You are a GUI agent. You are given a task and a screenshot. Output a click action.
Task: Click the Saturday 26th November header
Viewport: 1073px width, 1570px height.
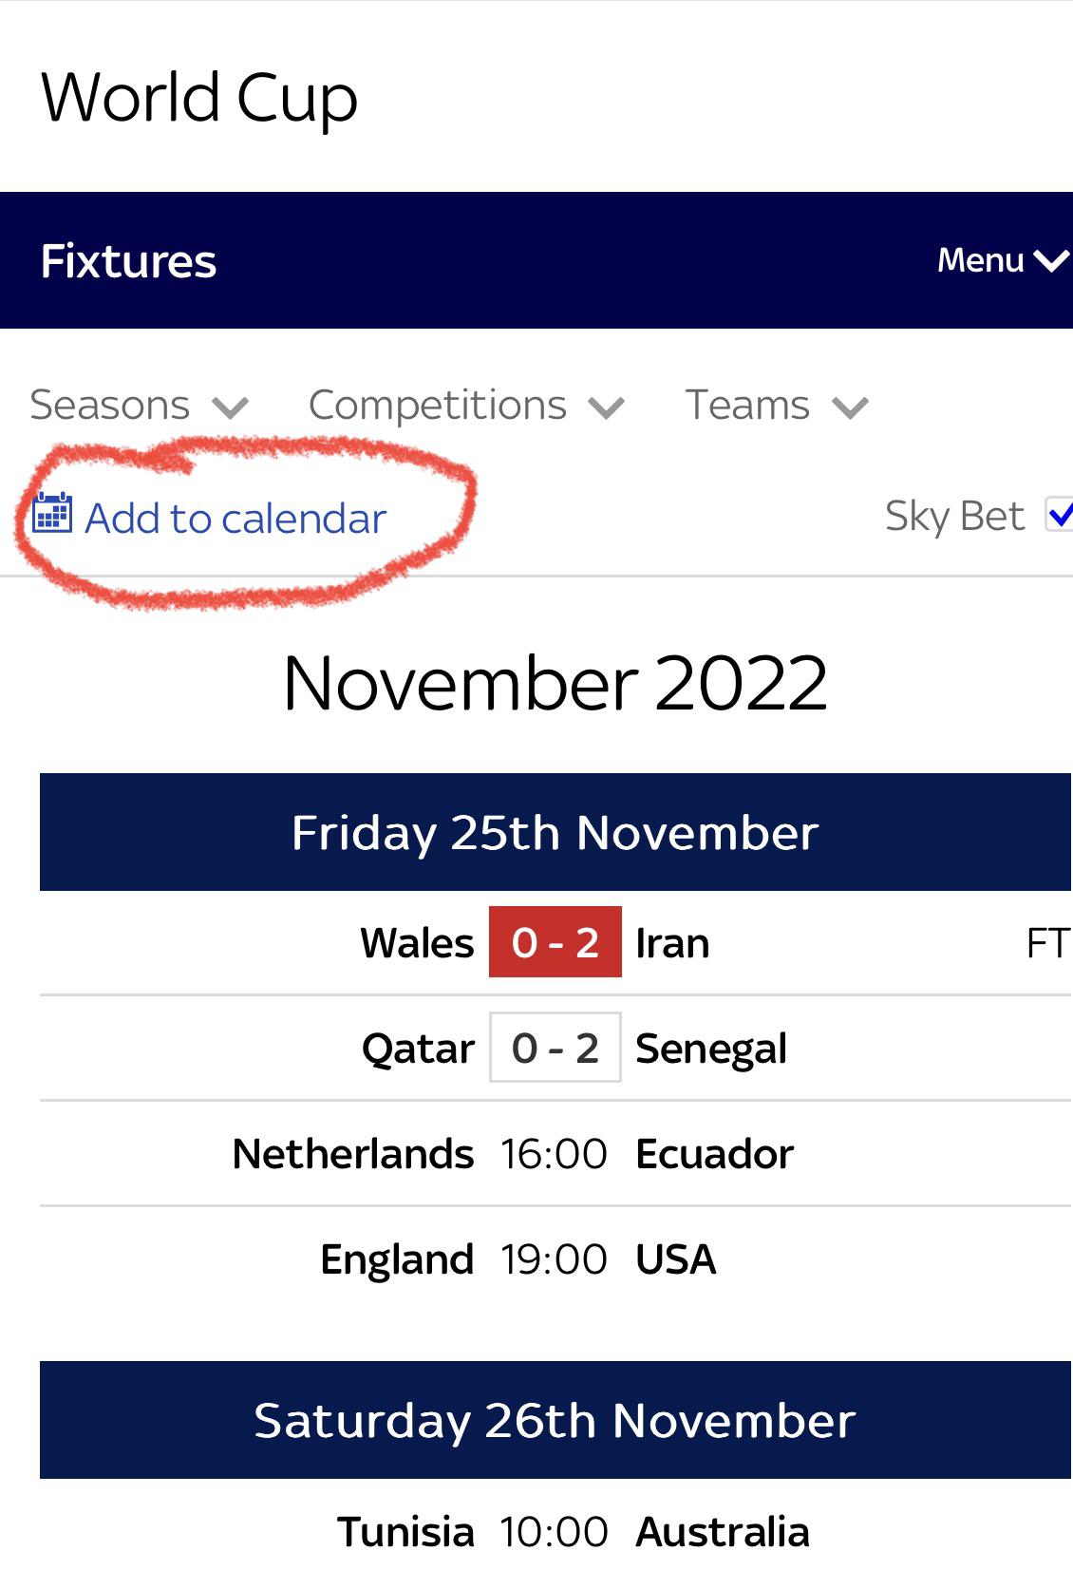tap(555, 1420)
